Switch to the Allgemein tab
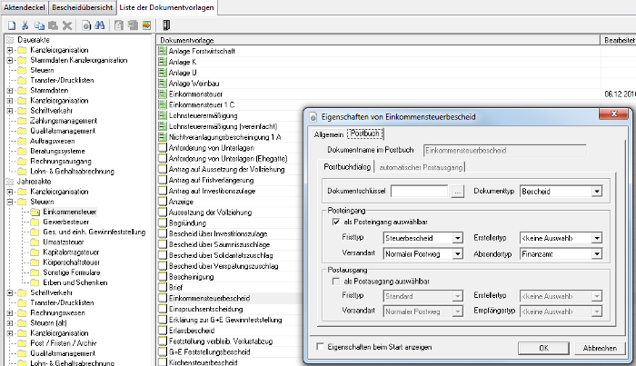The width and height of the screenshot is (636, 366). point(329,134)
